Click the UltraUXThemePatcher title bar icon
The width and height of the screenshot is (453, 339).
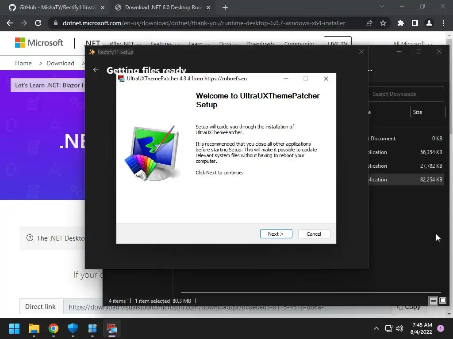121,79
